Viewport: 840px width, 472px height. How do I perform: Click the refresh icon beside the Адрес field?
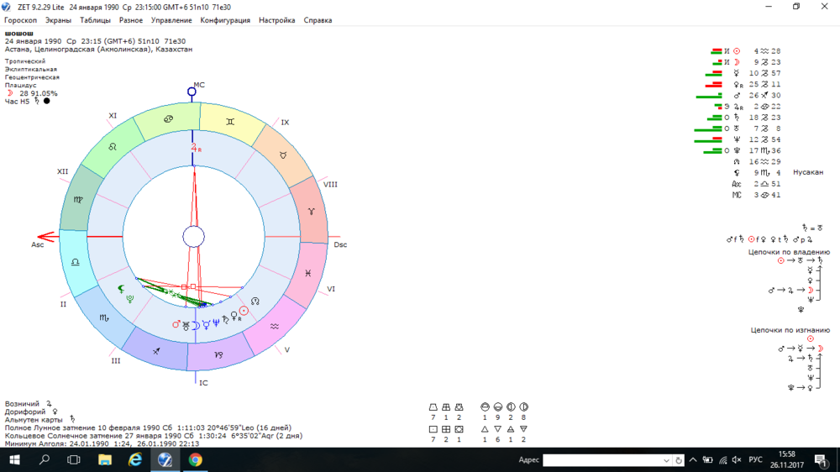pyautogui.click(x=679, y=460)
